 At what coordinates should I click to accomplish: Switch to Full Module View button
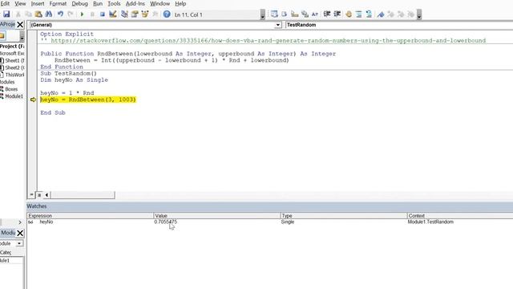click(39, 195)
